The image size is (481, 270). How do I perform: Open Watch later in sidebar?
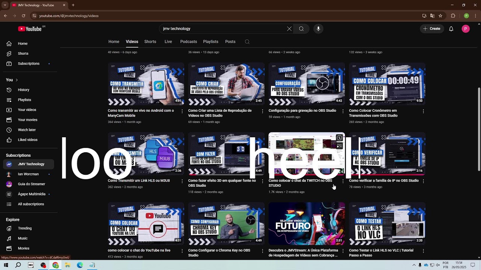click(x=29, y=130)
